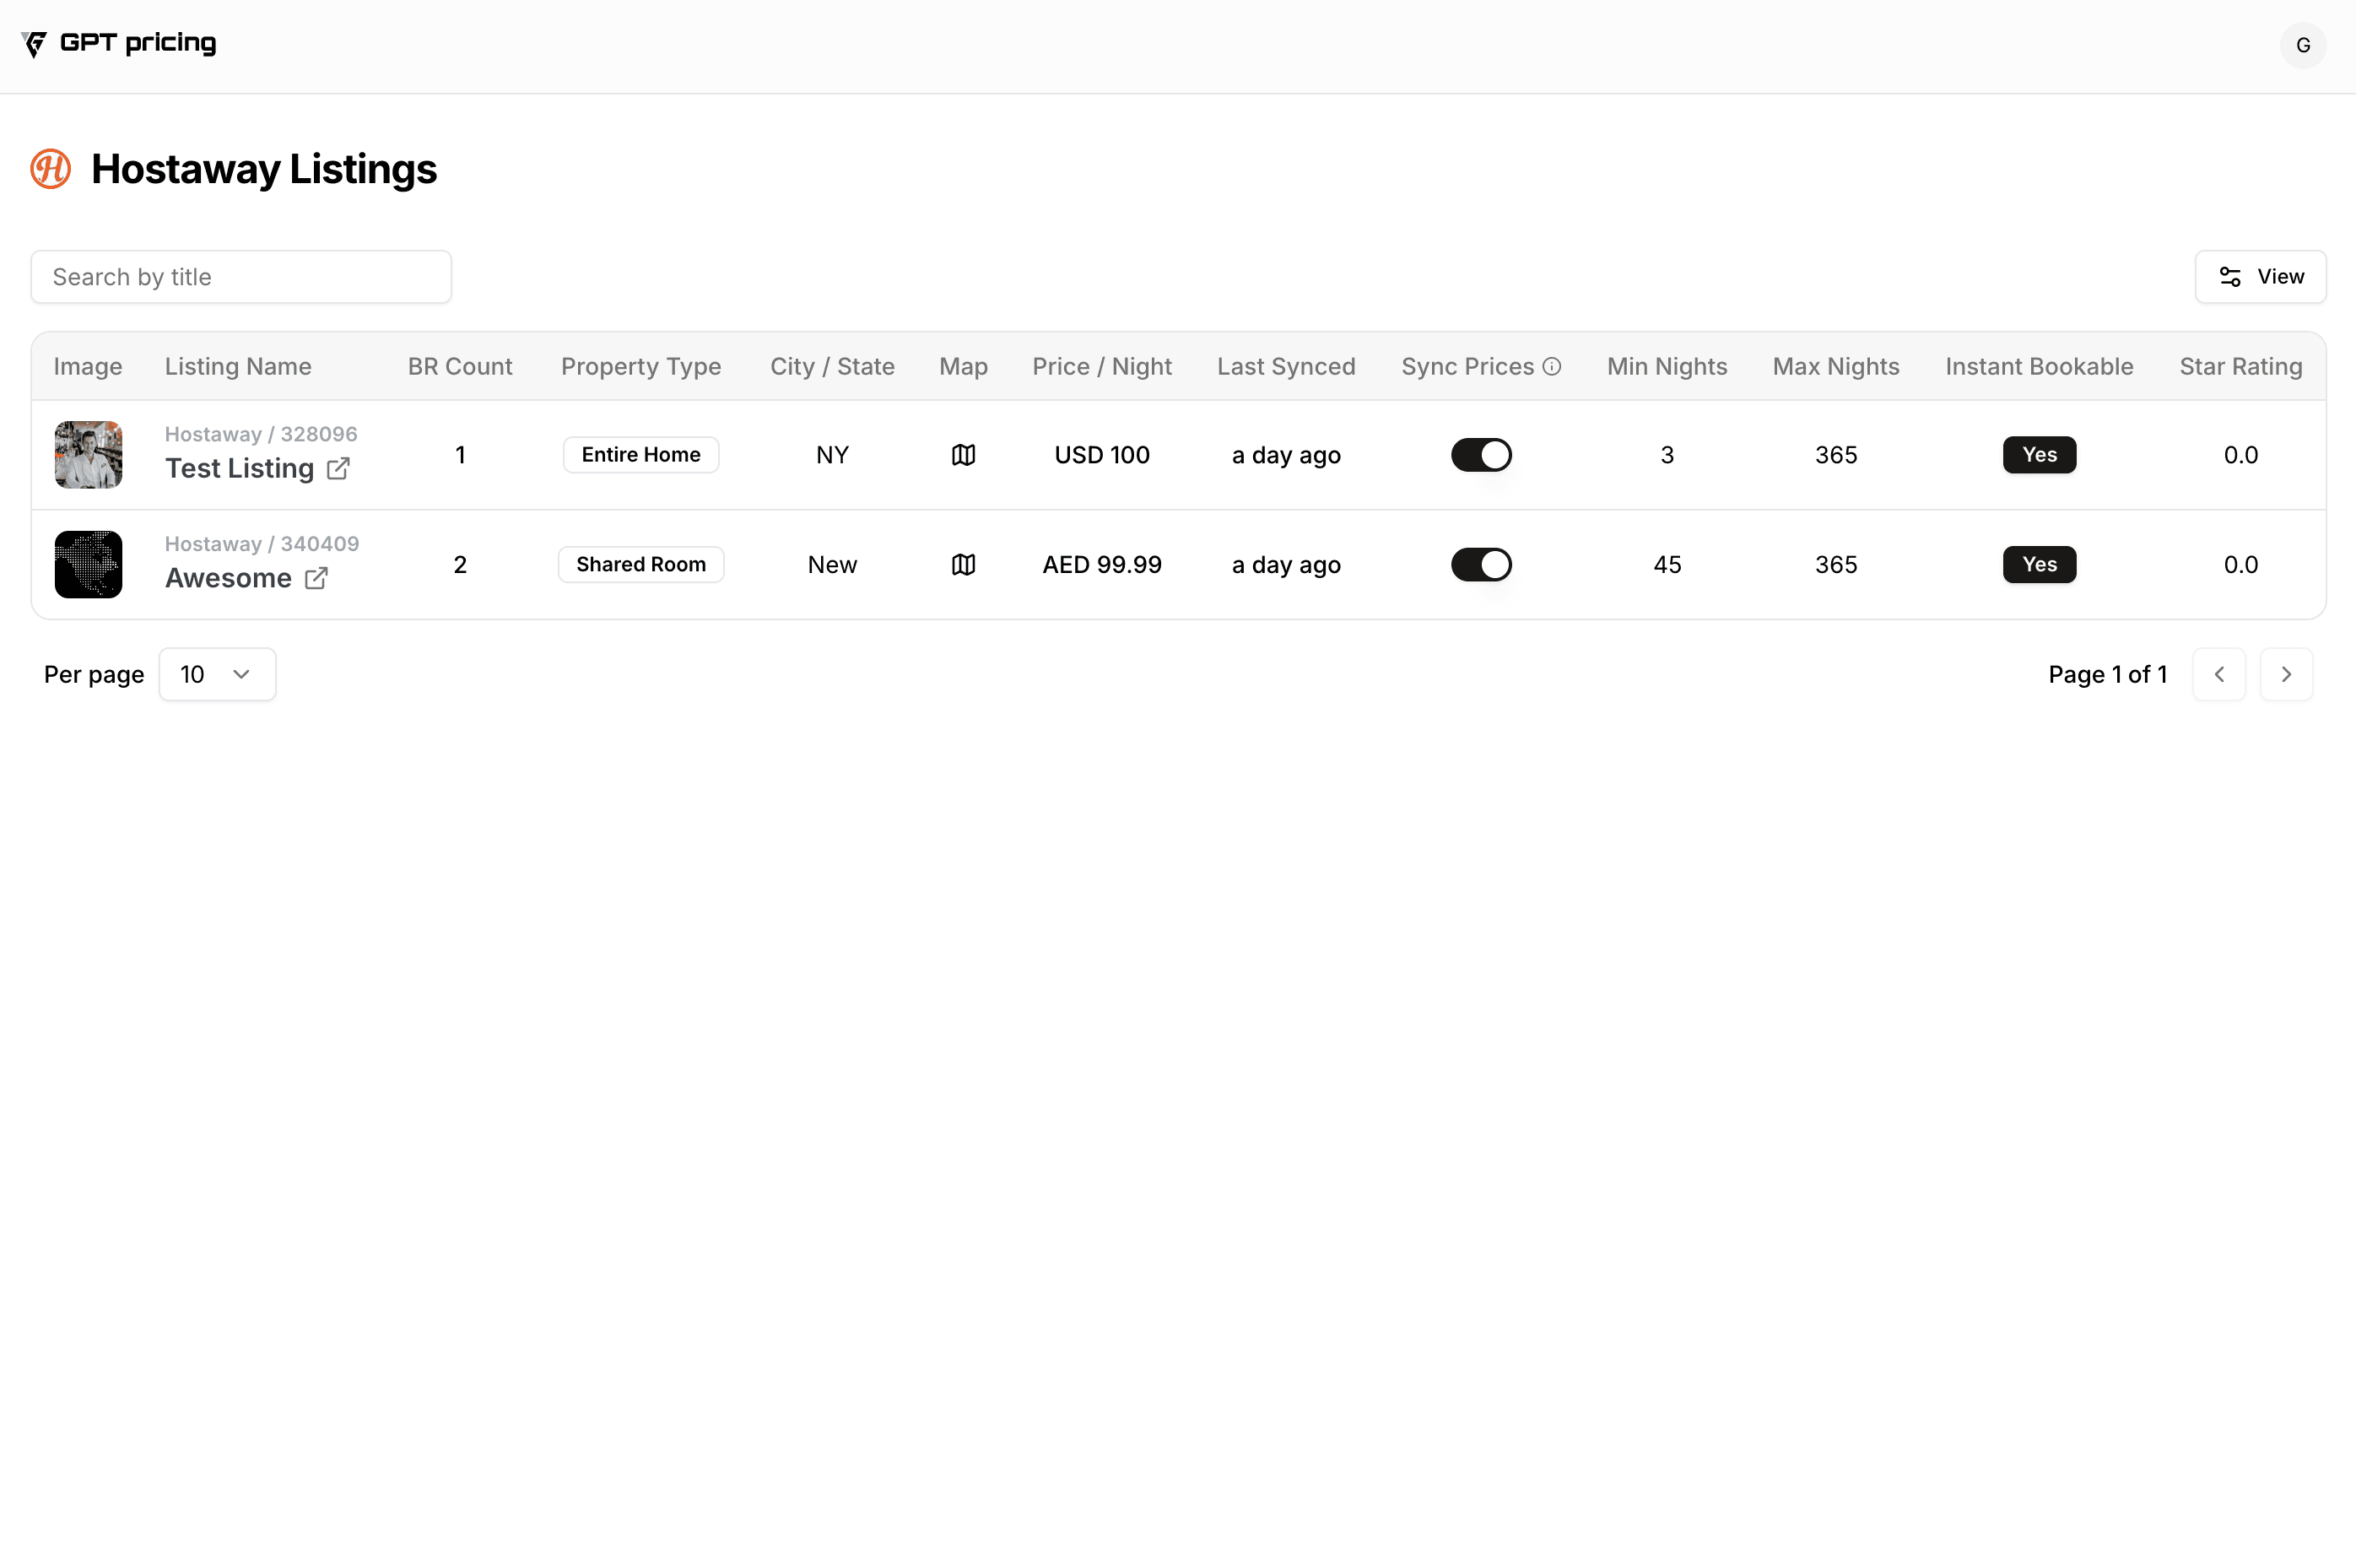This screenshot has width=2356, height=1568.
Task: Open external link icon for Awesome listing
Action: [x=316, y=578]
